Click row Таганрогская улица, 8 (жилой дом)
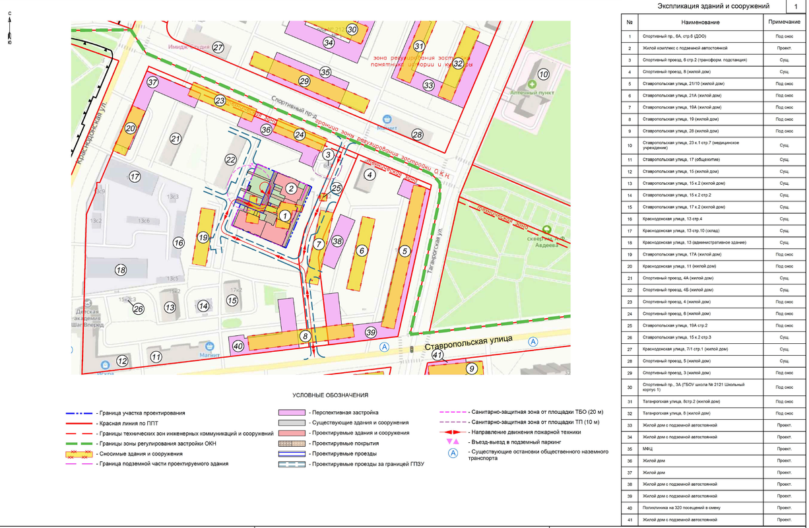The image size is (809, 528). pyautogui.click(x=713, y=413)
